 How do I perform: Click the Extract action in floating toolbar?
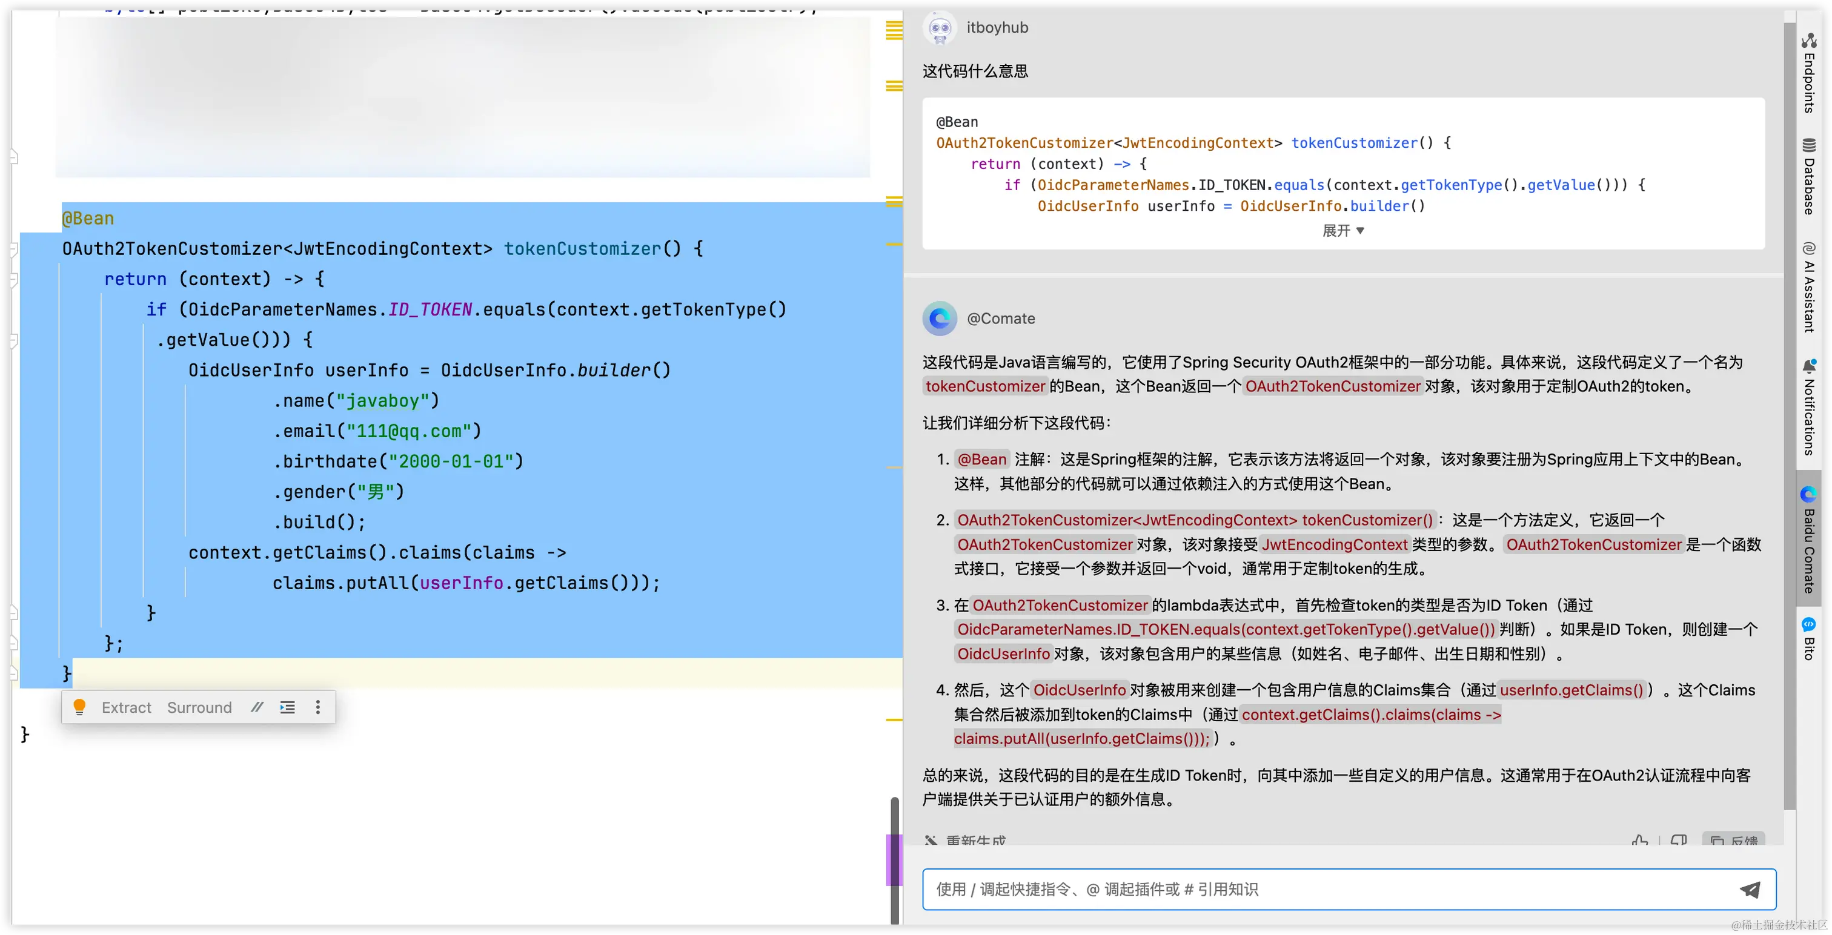tap(127, 707)
